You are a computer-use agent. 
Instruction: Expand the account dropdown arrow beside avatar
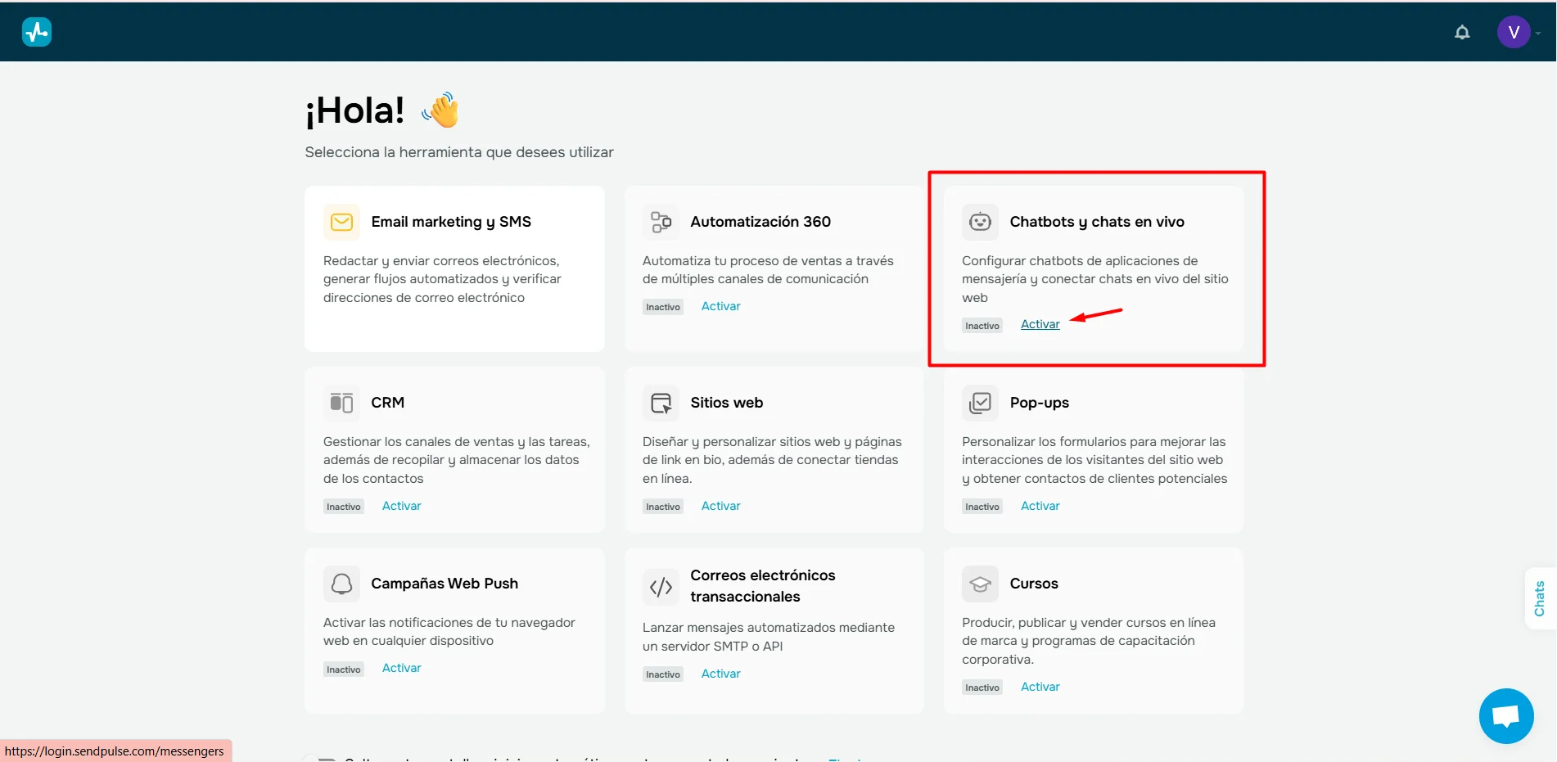click(1538, 34)
